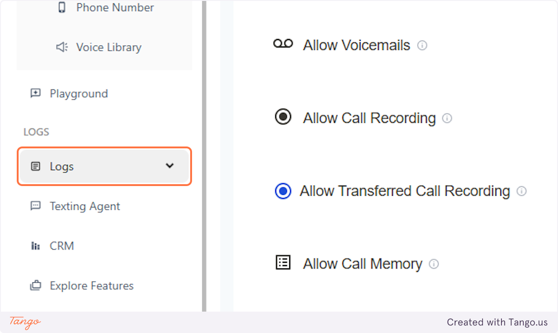Select the Texting Agent chat icon
The width and height of the screenshot is (558, 333).
pos(35,206)
